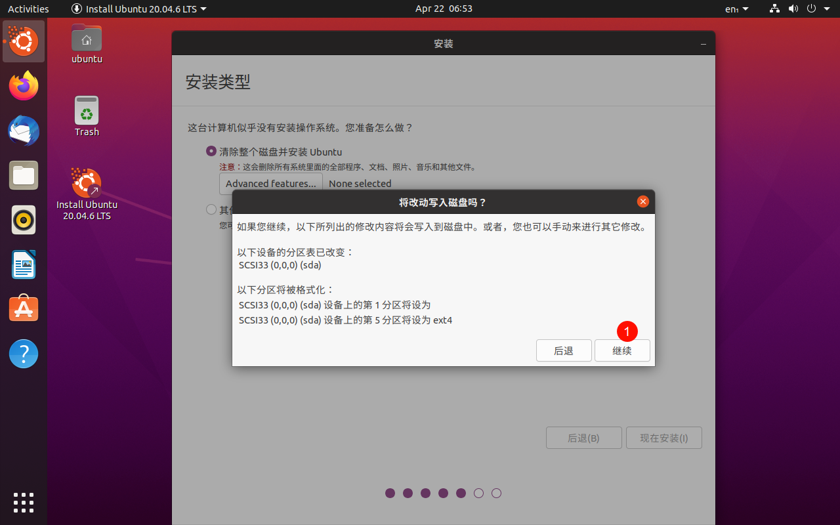This screenshot has height=525, width=840.
Task: Click the 以下设备的分区表已改变 label
Action: 295,252
